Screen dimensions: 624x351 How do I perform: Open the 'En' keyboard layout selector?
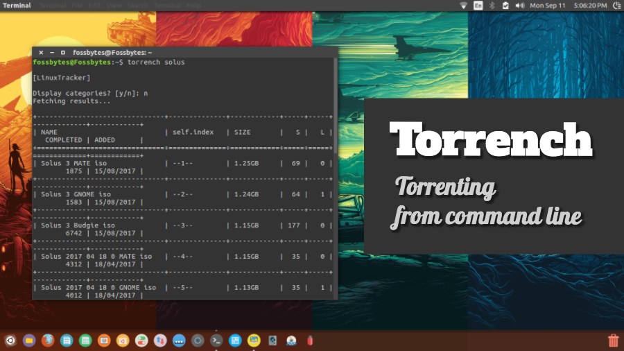[x=478, y=6]
